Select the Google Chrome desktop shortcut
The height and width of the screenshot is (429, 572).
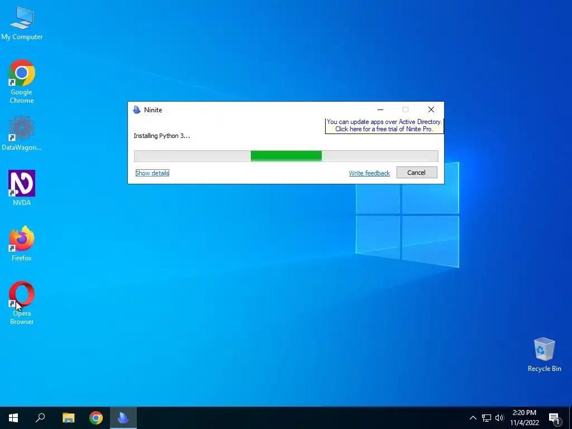(22, 82)
